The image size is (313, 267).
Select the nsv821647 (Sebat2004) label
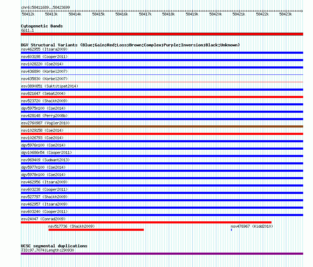(43, 93)
